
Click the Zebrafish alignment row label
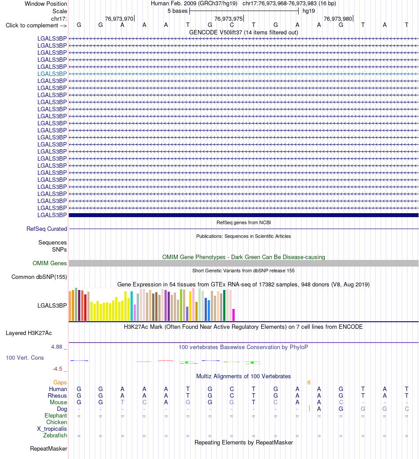[x=55, y=436]
